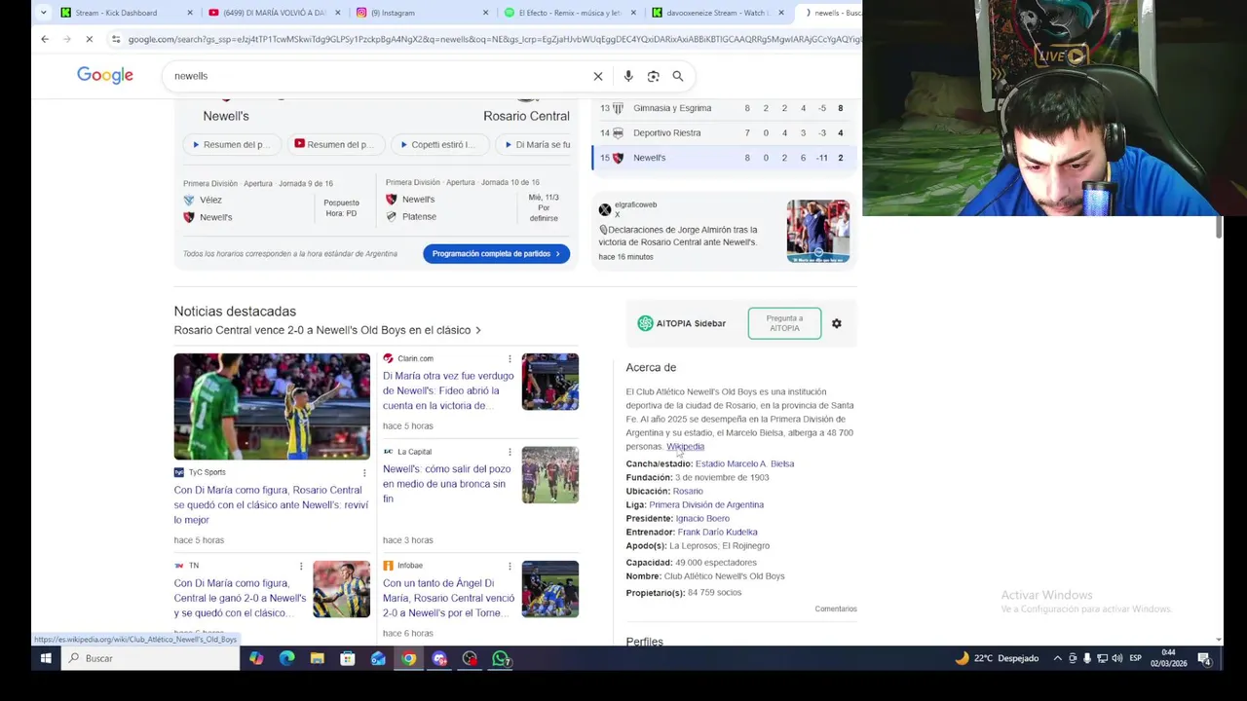Open Chrome tab search dropdown arrow
1247x701 pixels.
coord(43,13)
